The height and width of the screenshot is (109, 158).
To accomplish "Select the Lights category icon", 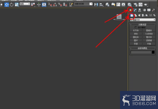I will (x=139, y=15).
